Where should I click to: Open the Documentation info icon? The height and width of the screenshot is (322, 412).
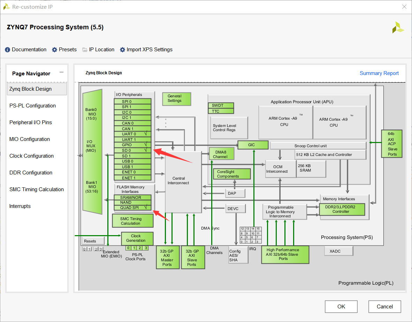(7, 50)
